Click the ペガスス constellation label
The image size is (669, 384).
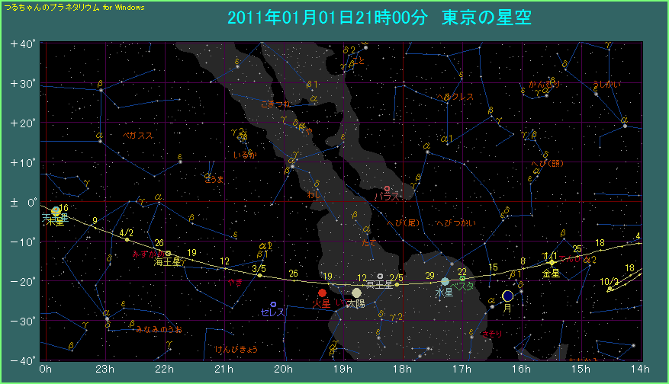pos(138,135)
